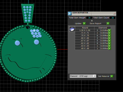The width and height of the screenshot is (123, 92).
Task: Select the right eye gem on pendant
Action: pos(37,42)
